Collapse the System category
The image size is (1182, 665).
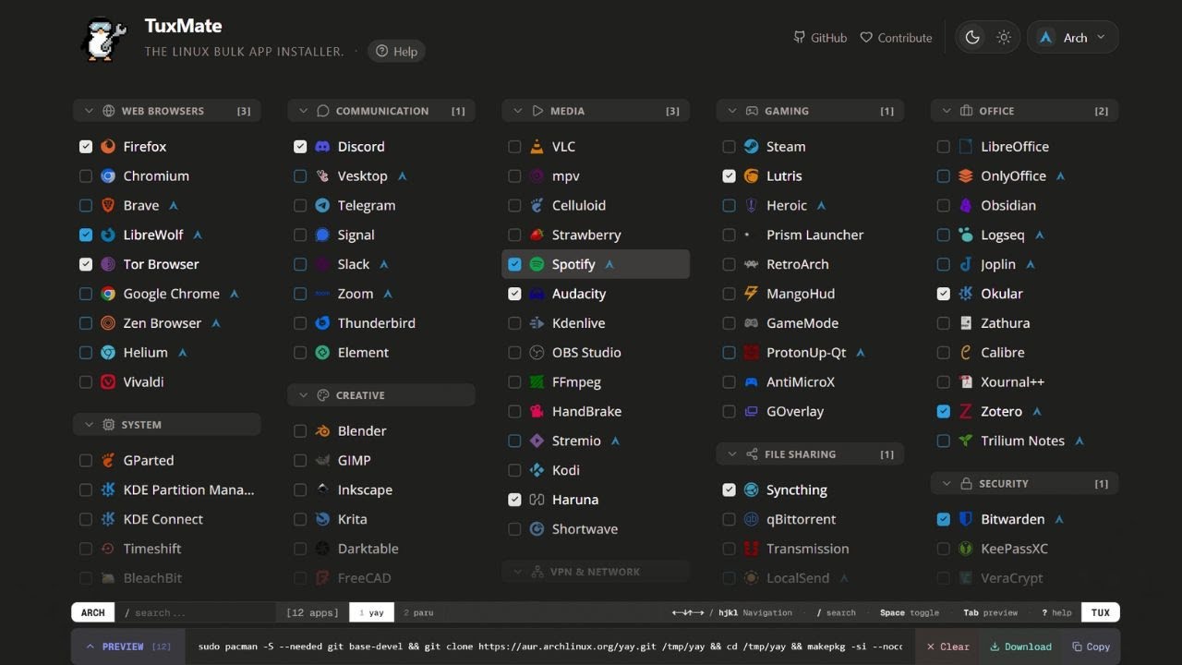pos(167,425)
